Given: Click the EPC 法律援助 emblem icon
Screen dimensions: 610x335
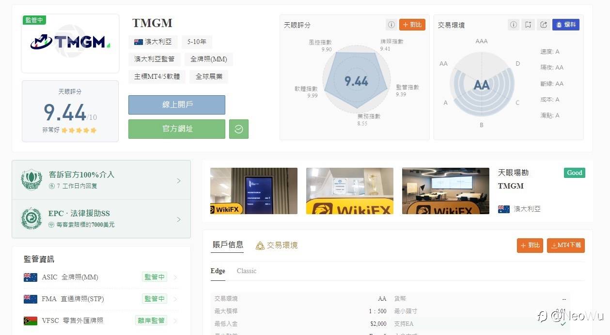Looking at the screenshot, I should 31,218.
